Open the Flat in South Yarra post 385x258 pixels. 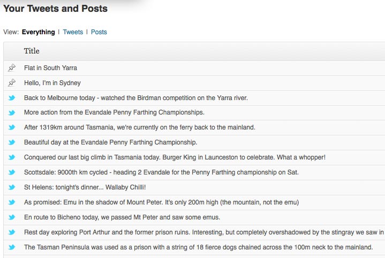coord(50,68)
